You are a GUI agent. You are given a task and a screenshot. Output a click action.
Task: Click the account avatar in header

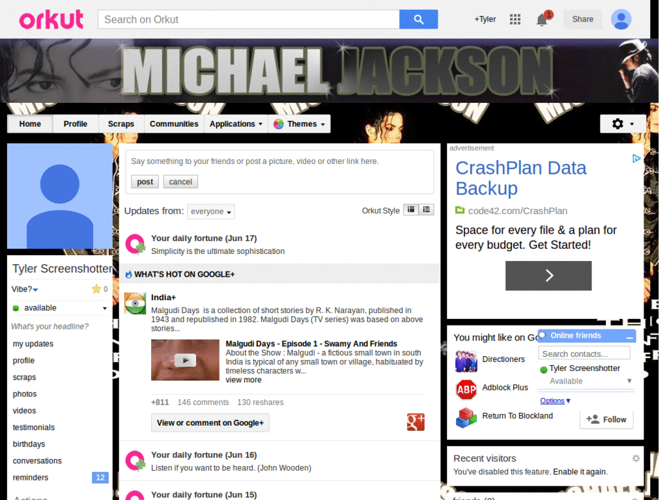point(621,20)
